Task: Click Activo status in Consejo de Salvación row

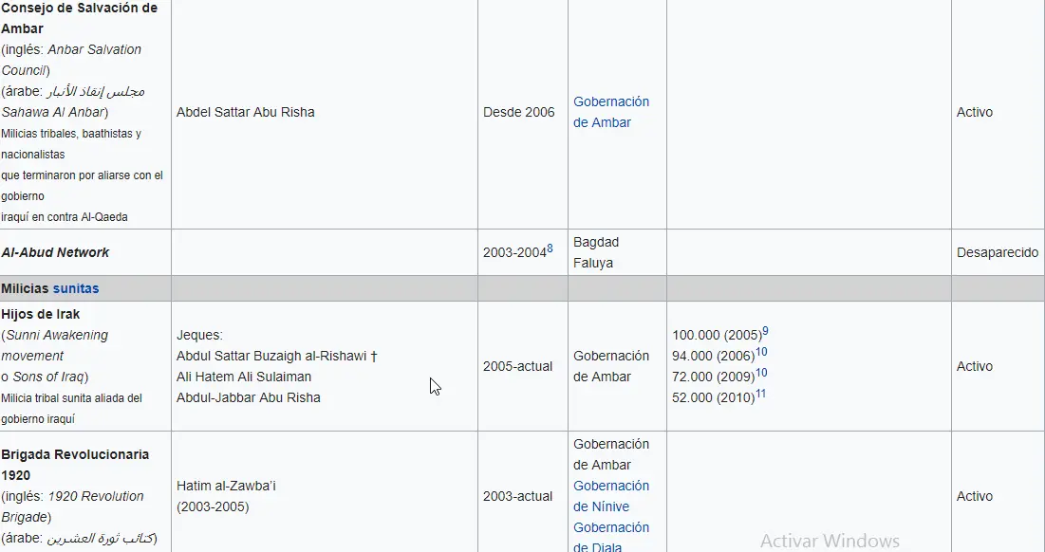Action: pos(975,112)
